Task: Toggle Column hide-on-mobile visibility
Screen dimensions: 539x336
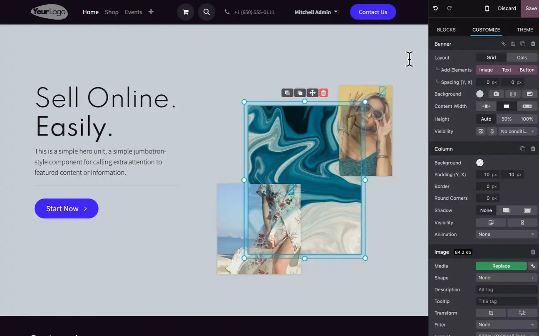Action: coord(522,222)
